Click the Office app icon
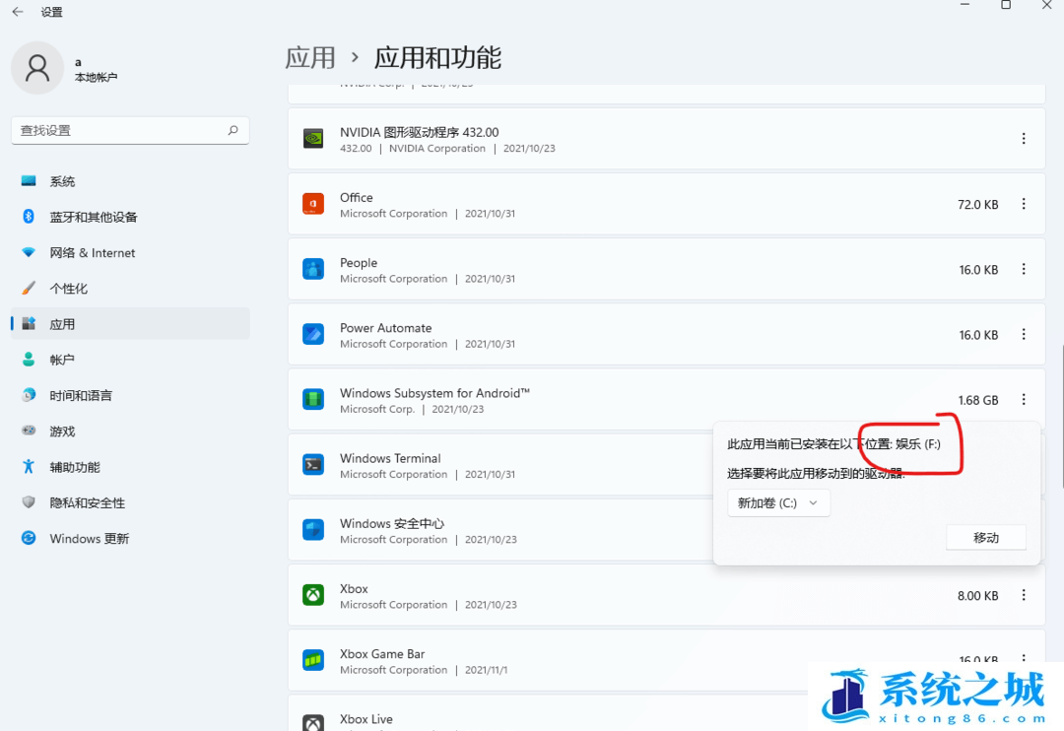 pos(313,204)
